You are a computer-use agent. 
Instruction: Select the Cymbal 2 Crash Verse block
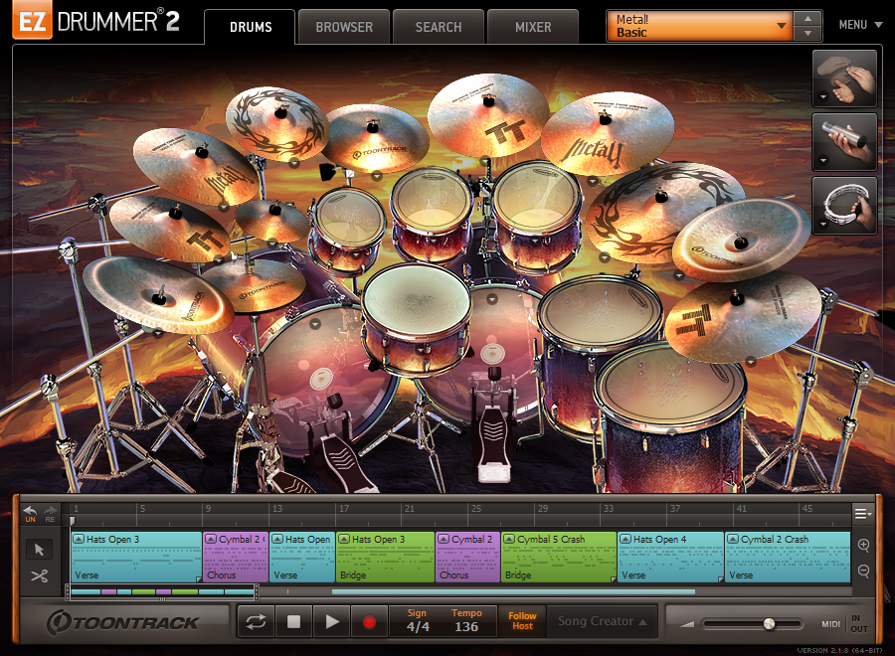click(789, 558)
